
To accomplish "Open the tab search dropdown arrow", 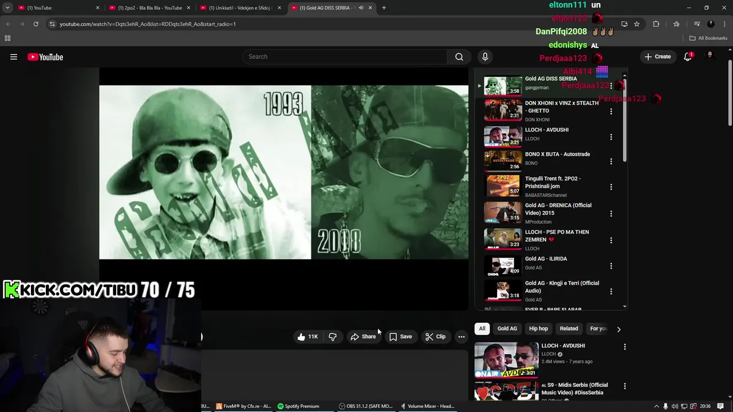I will (7, 8).
